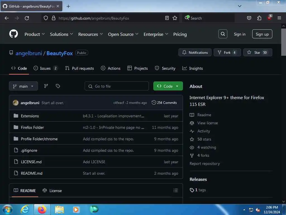The image size is (286, 215).
Task: Open the angelbruni owner link
Action: (29, 53)
